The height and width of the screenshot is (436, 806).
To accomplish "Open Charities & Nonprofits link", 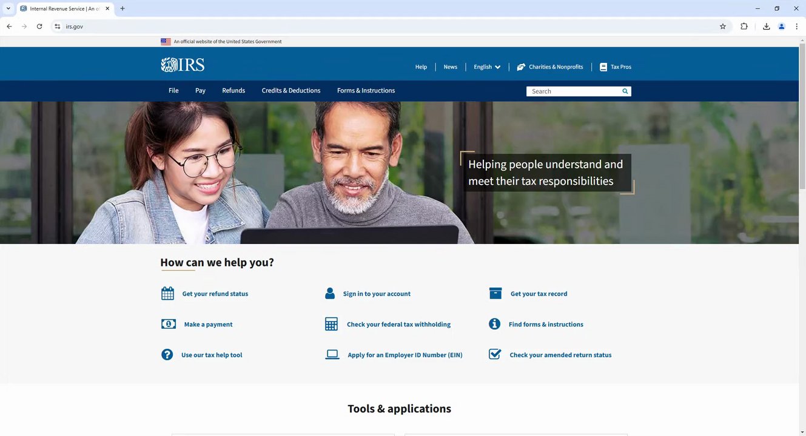I will tap(556, 67).
